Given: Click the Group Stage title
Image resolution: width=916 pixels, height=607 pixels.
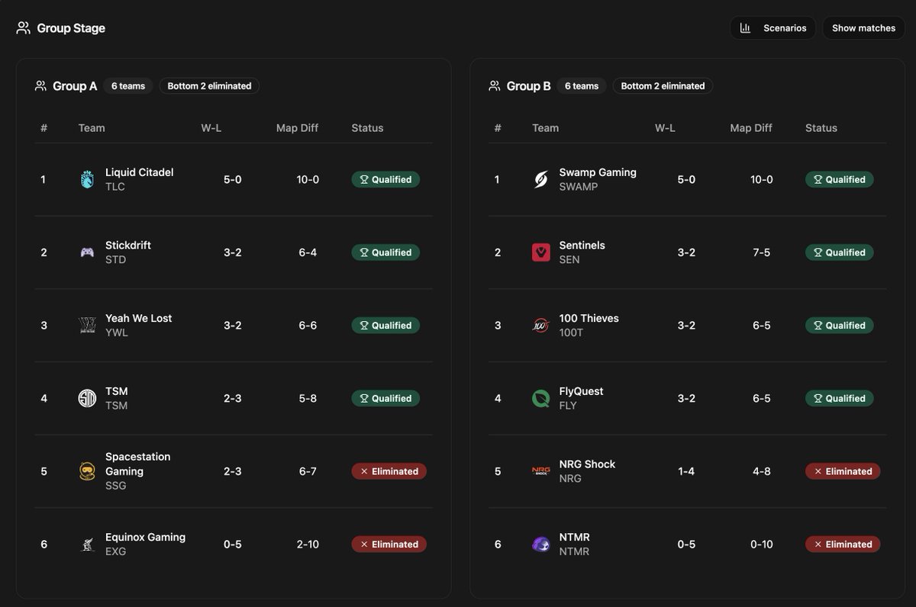Looking at the screenshot, I should pos(71,28).
